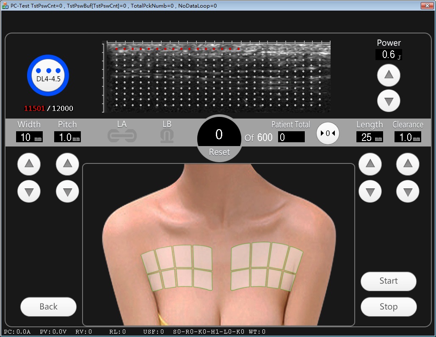The width and height of the screenshot is (436, 337).
Task: Increase Length using the up arrow
Action: tap(370, 164)
